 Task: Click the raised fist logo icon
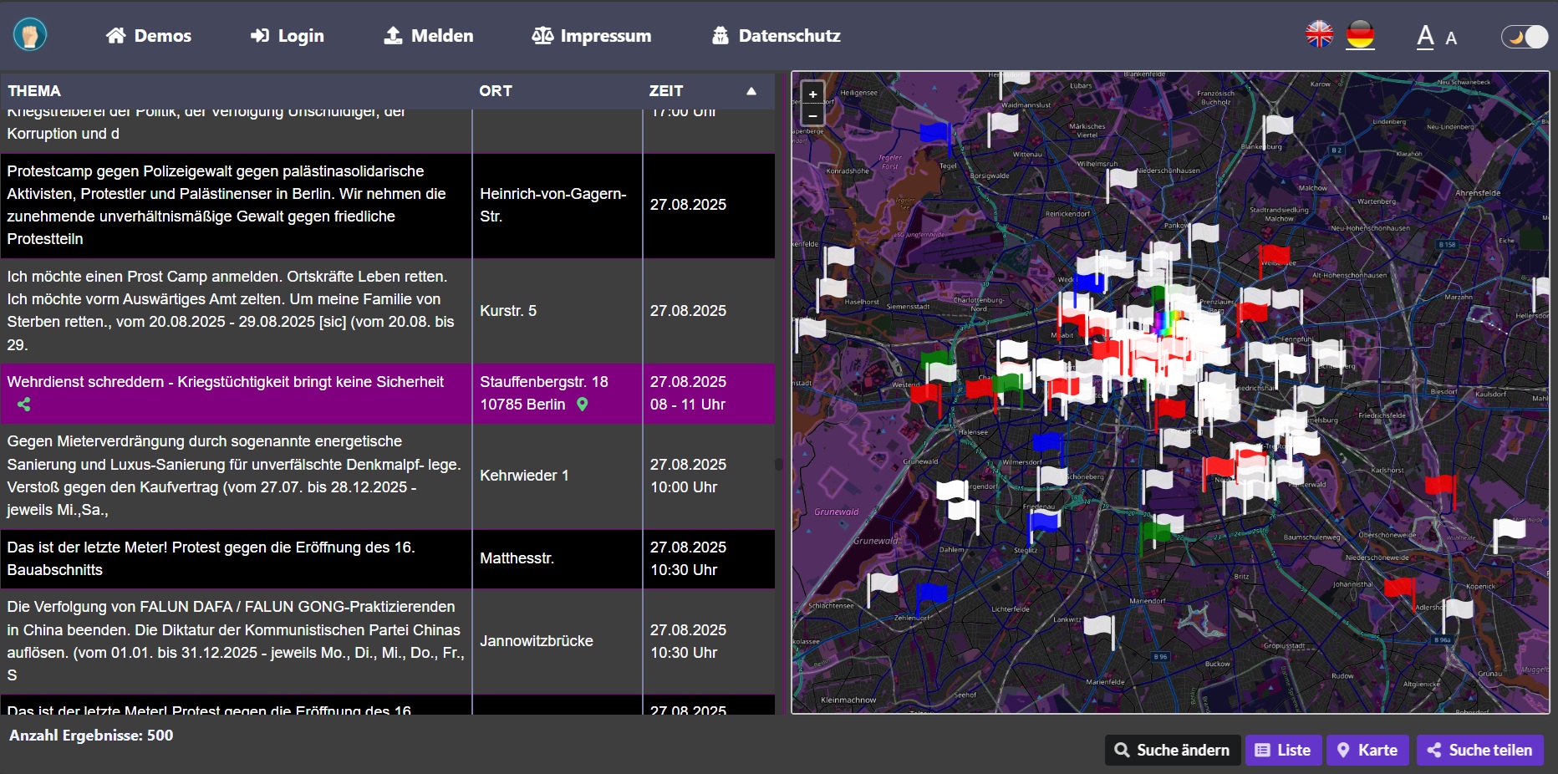pos(30,35)
